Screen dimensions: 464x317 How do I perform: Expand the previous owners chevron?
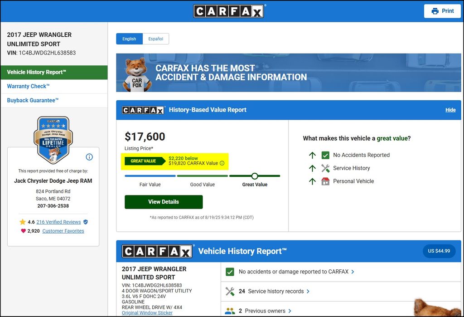(290, 311)
